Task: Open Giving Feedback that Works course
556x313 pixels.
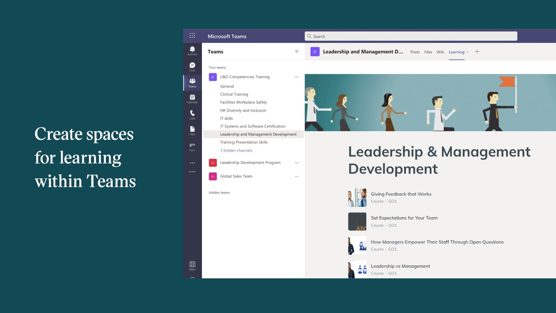Action: (x=401, y=194)
